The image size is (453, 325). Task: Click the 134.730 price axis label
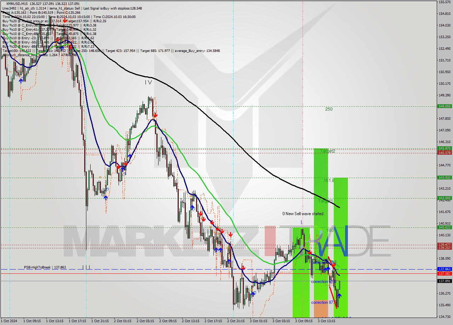click(x=445, y=317)
